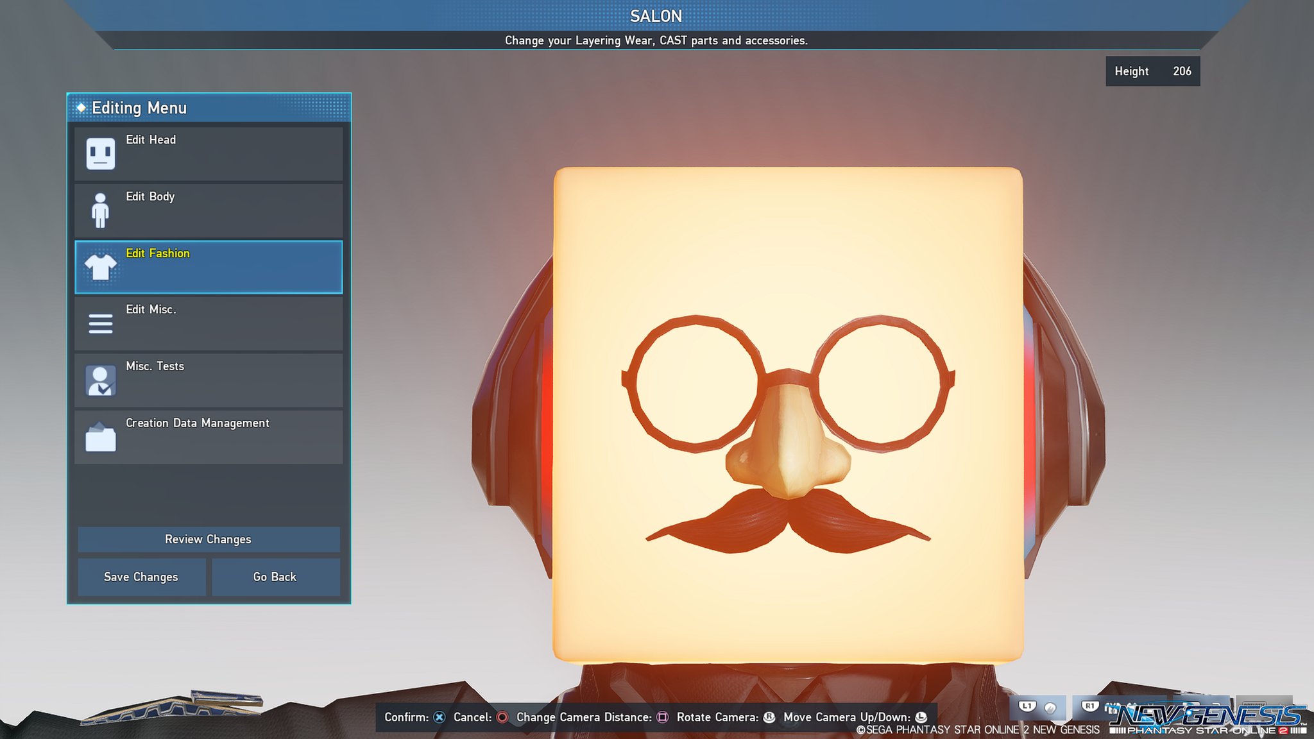Click the Change Camera Distance square icon

coord(662,717)
